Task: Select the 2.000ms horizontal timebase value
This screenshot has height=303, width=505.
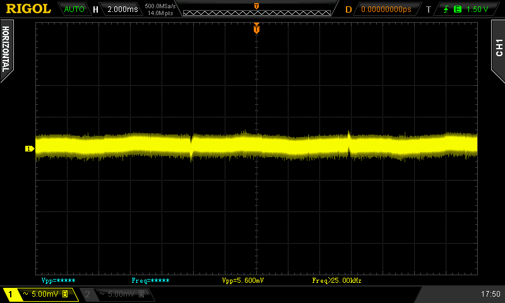Action: pyautogui.click(x=122, y=9)
